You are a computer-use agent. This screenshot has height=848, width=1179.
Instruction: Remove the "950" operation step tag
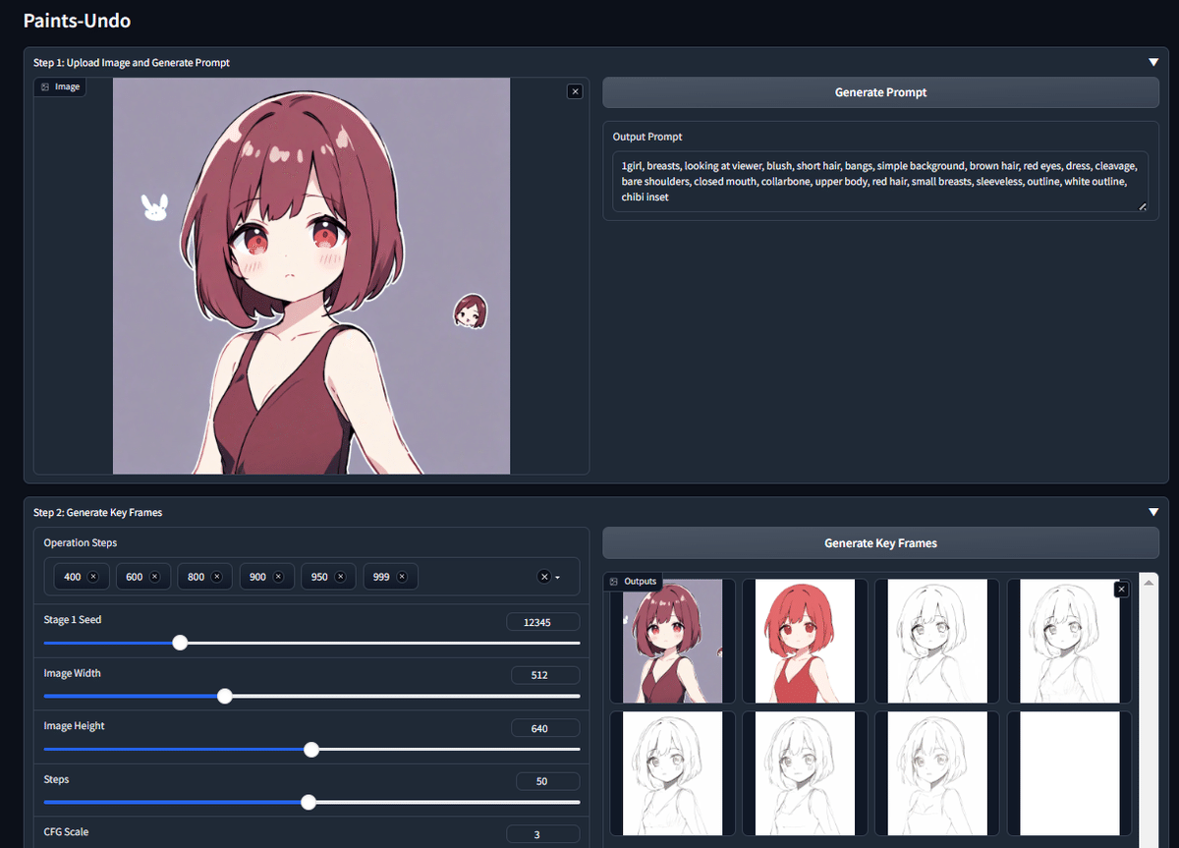click(342, 576)
